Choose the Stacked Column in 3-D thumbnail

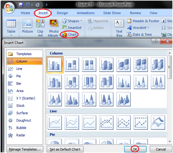click(x=124, y=65)
